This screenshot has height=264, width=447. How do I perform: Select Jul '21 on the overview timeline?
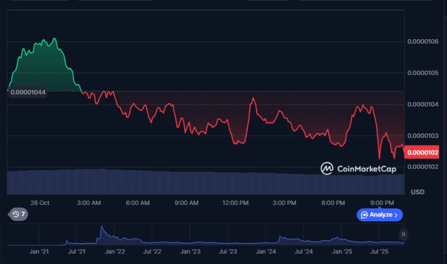(x=77, y=252)
